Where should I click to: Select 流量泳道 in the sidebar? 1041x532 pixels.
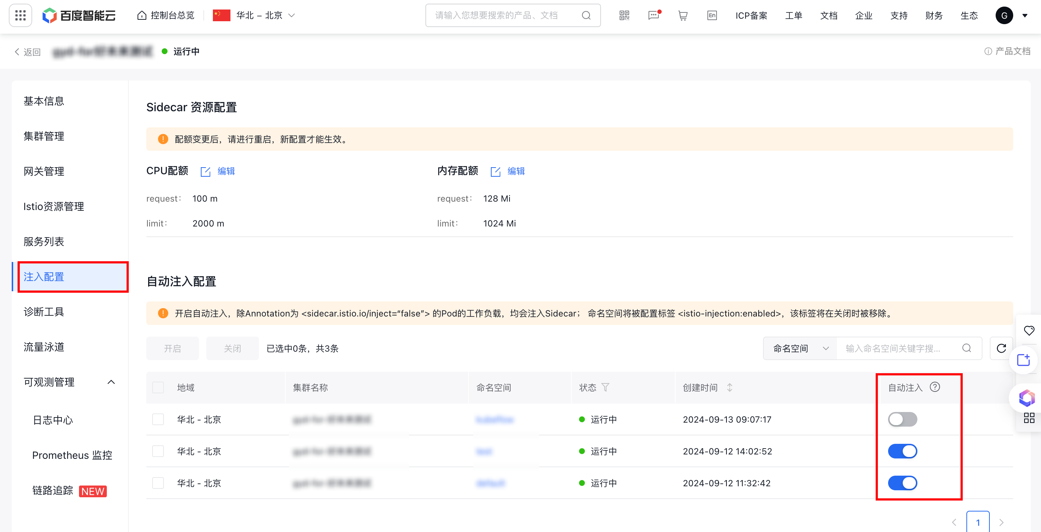click(44, 347)
